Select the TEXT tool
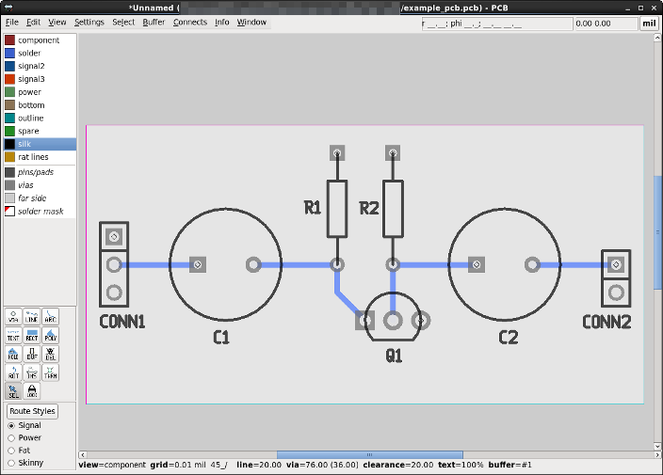Viewport: 663px width, 475px height. tap(13, 335)
